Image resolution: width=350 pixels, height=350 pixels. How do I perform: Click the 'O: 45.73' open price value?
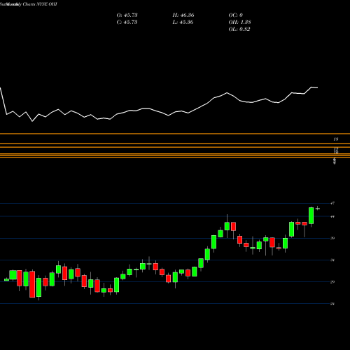click(127, 15)
